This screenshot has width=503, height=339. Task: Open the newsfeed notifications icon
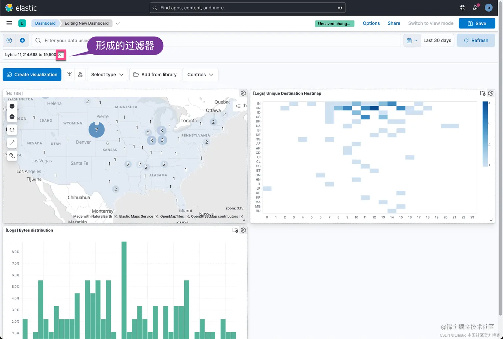pos(476,8)
